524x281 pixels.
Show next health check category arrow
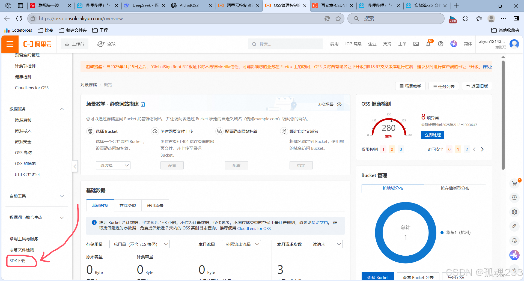(482, 149)
